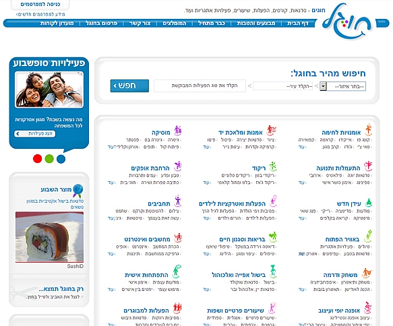This screenshot has height=326, width=393.
Task: Open the תחביבים category heading
Action: (159, 203)
